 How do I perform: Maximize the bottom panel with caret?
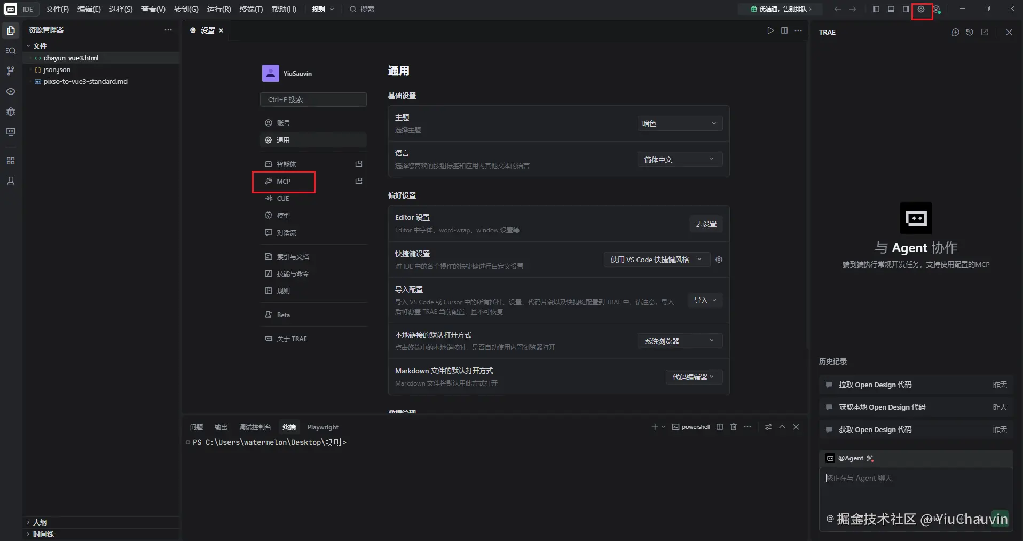[782, 427]
